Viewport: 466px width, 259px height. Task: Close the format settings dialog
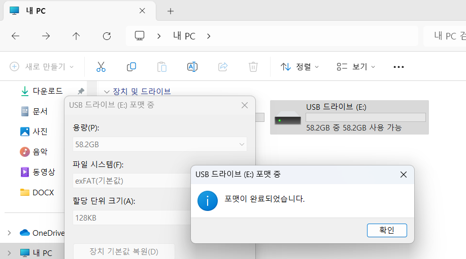point(245,105)
